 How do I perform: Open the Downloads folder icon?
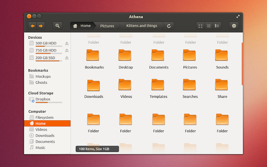[x=93, y=86]
